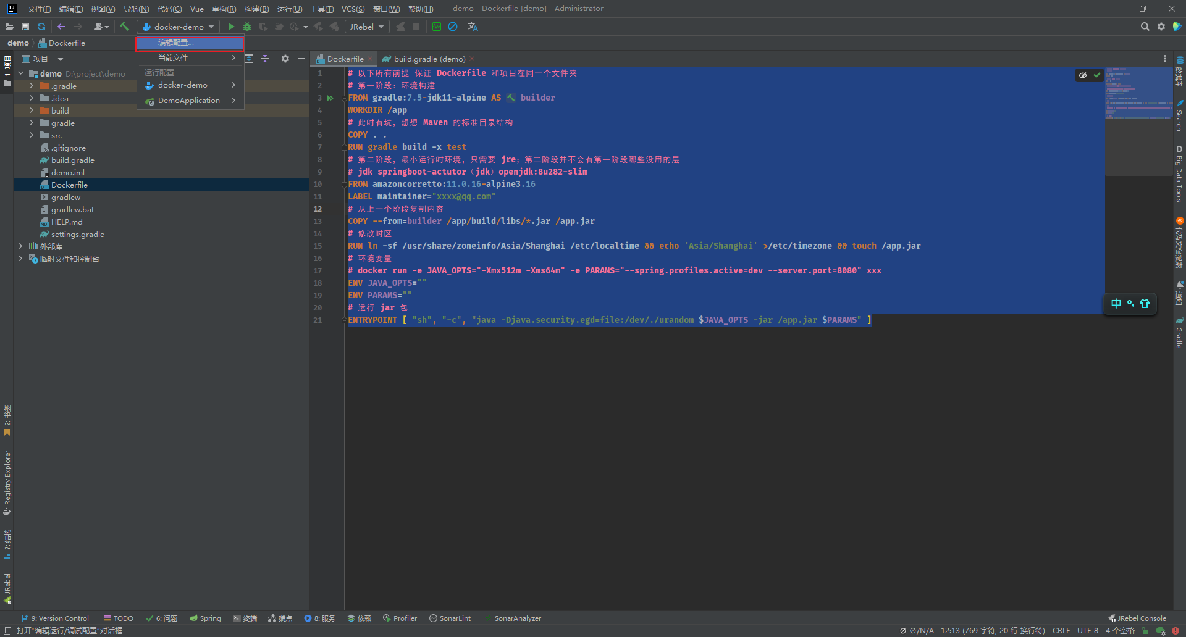
Task: Click demo breadcrumb in navigation bar
Action: coord(18,43)
